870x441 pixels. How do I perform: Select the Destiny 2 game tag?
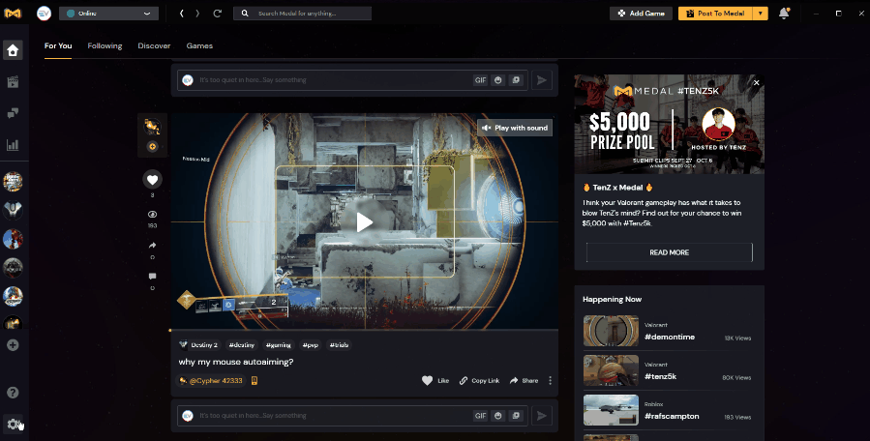198,345
